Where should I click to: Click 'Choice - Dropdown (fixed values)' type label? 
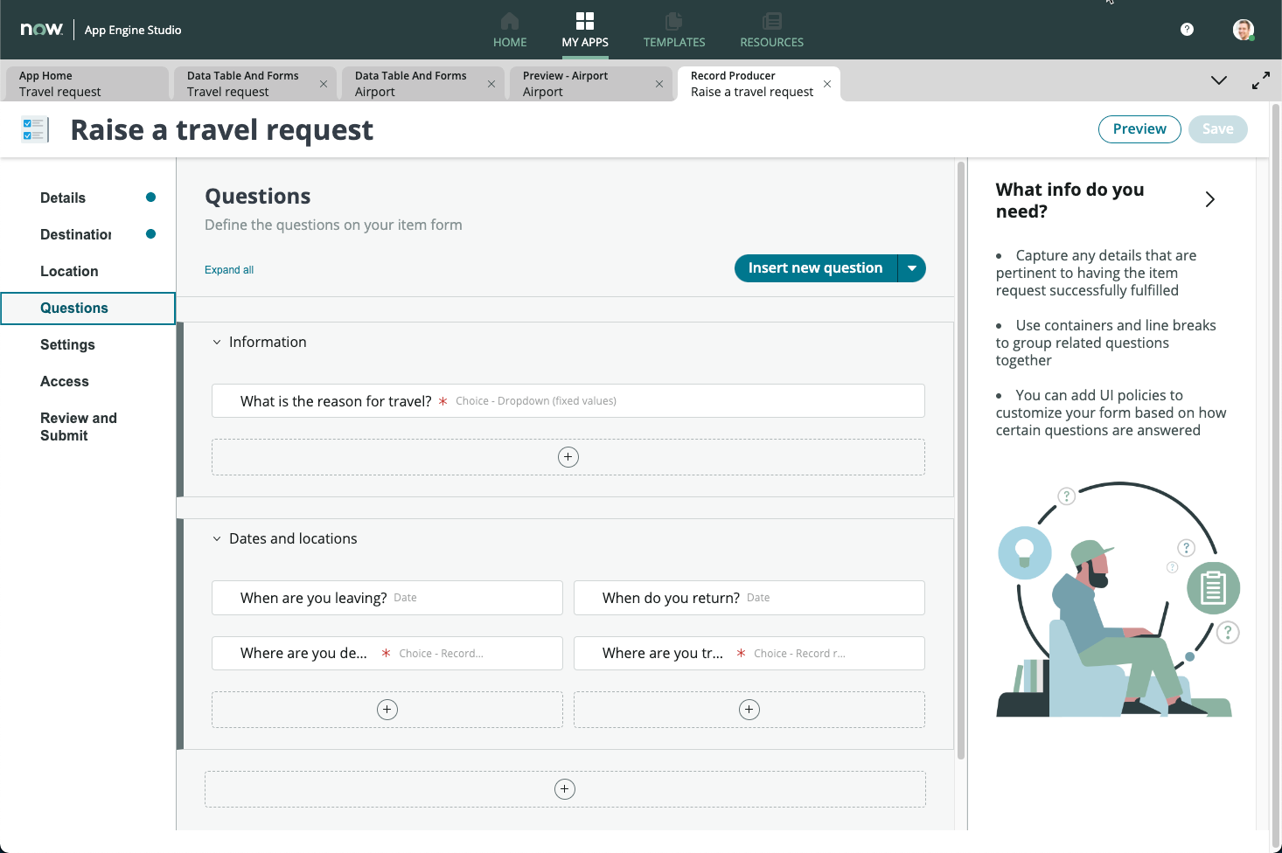tap(536, 401)
